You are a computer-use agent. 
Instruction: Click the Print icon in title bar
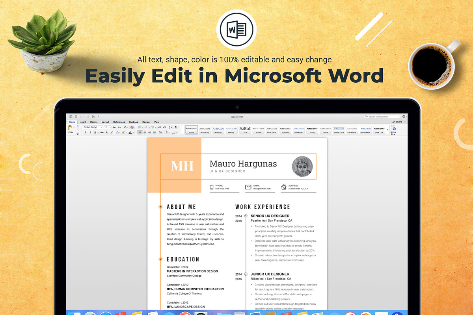93,117
